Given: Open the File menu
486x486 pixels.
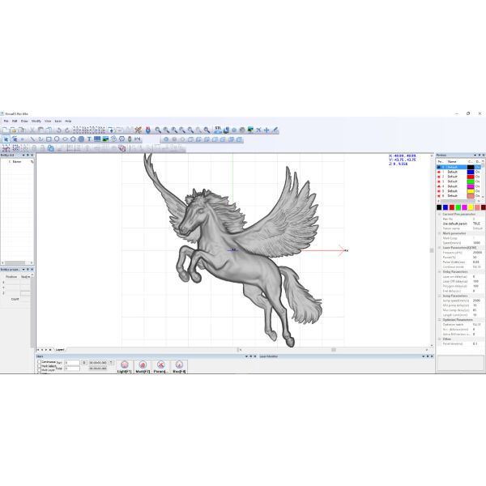Looking at the screenshot, I should tap(6, 122).
